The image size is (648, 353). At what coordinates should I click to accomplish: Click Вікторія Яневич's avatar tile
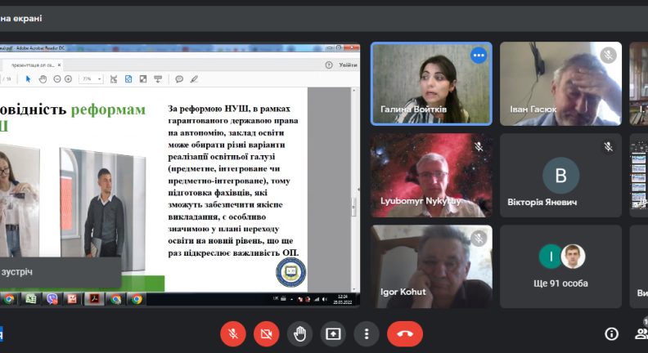tap(560, 175)
